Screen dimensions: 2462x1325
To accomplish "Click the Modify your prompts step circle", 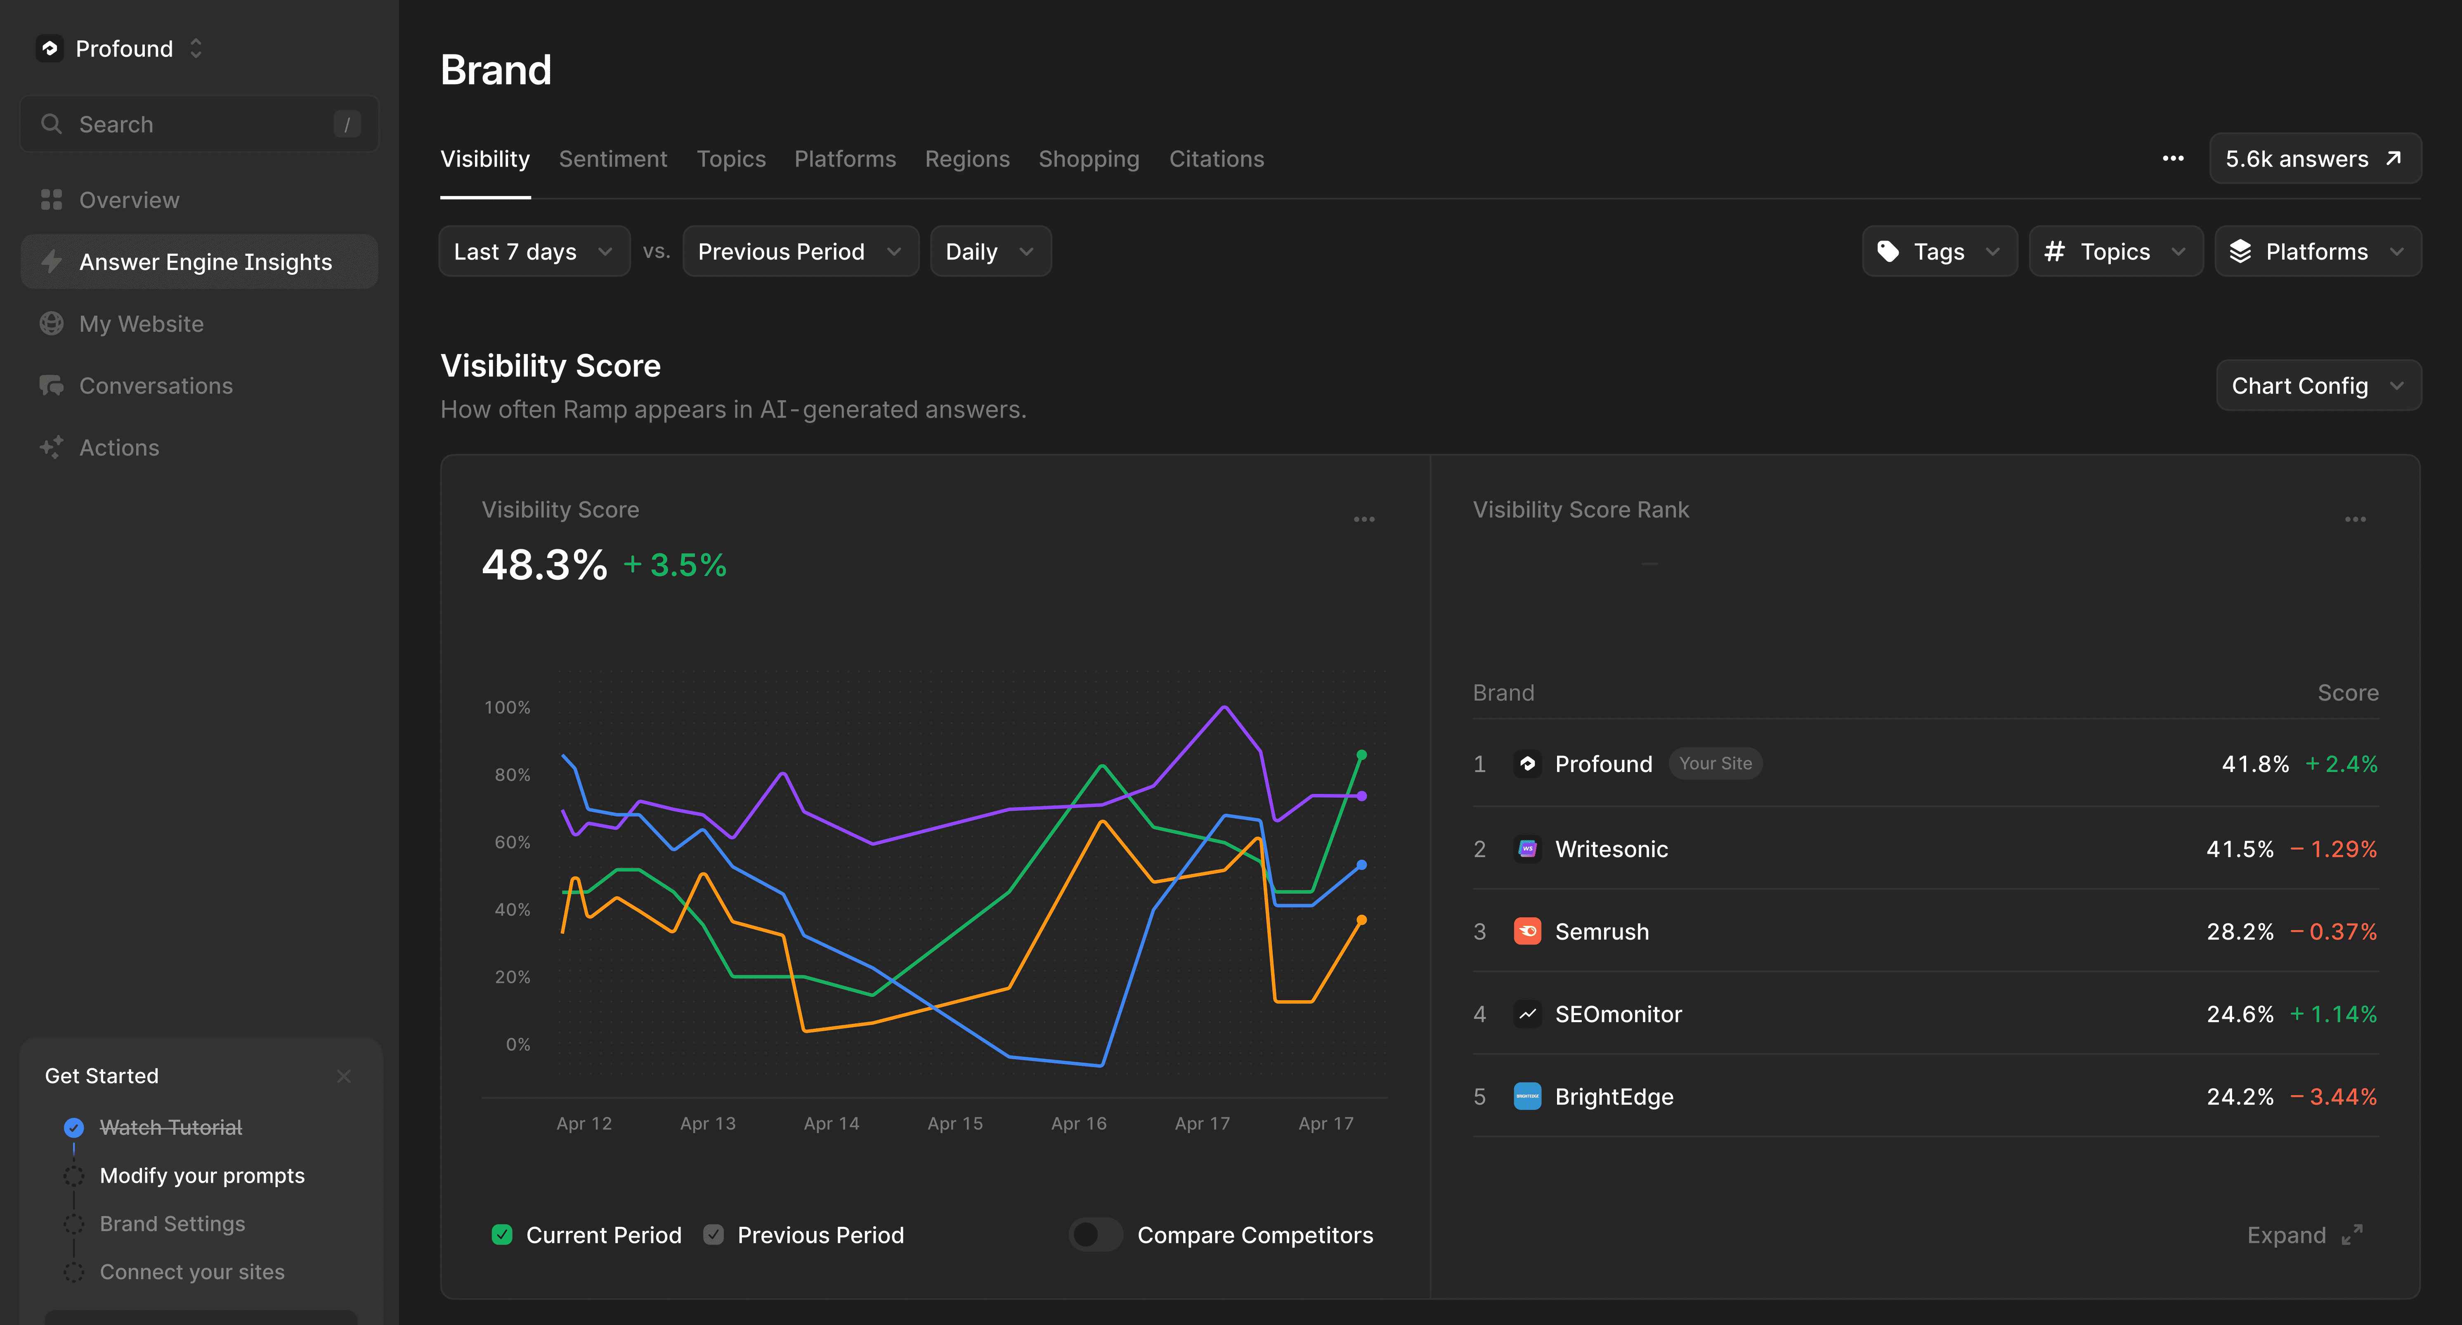I will [x=73, y=1176].
